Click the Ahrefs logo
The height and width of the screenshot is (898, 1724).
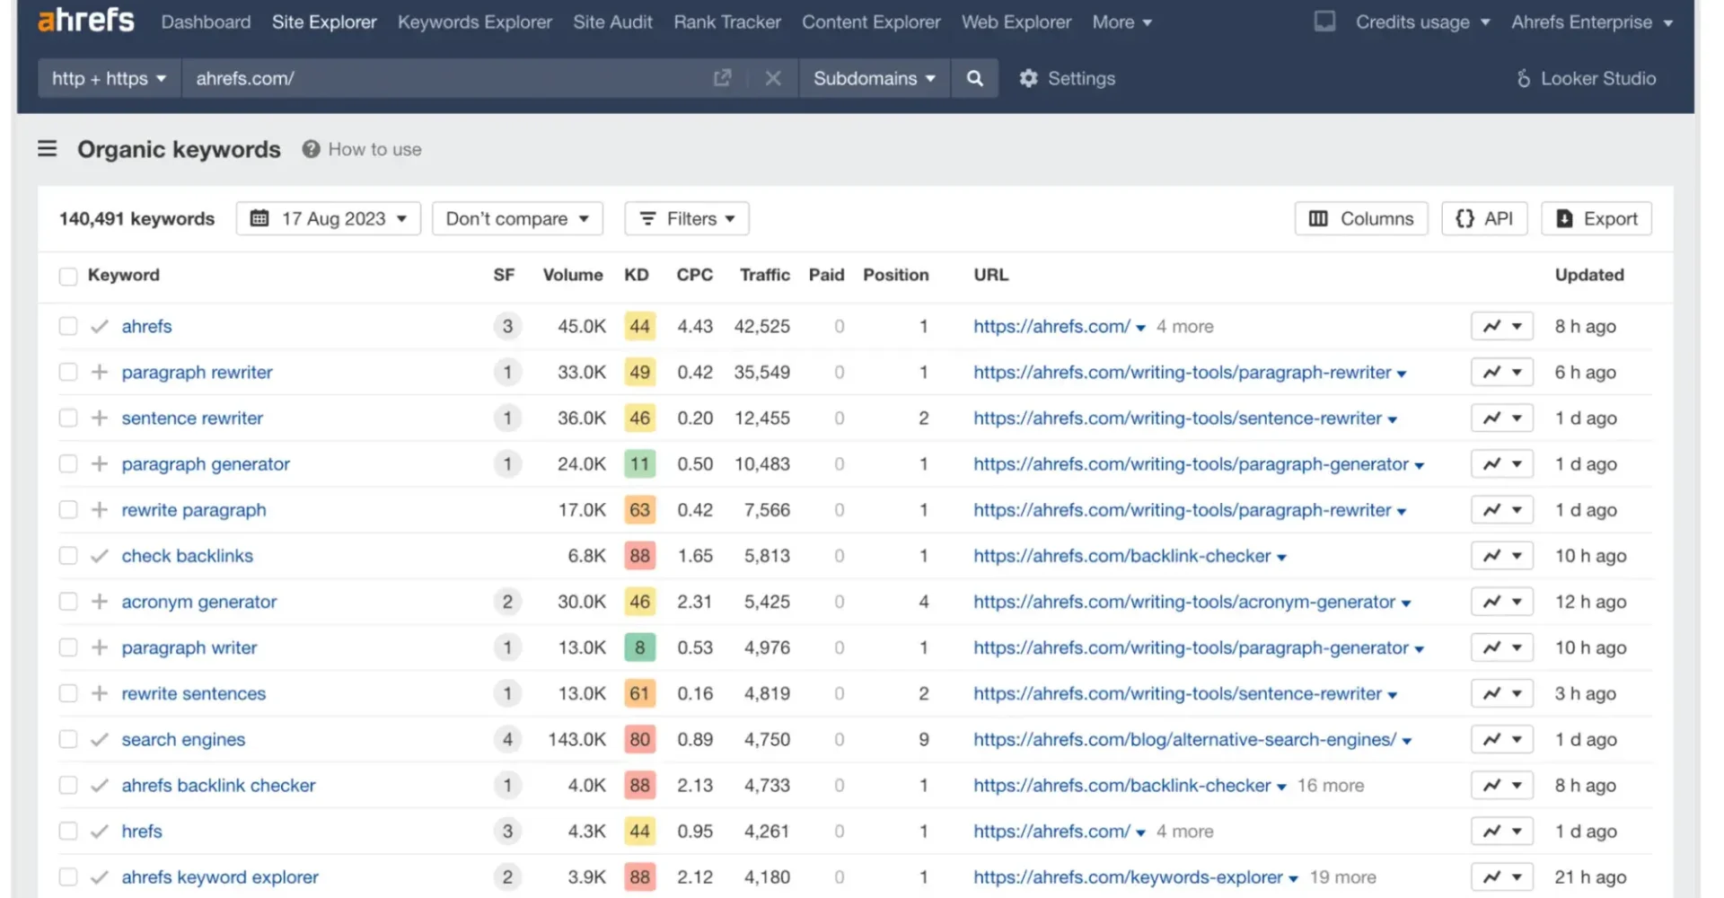85,20
